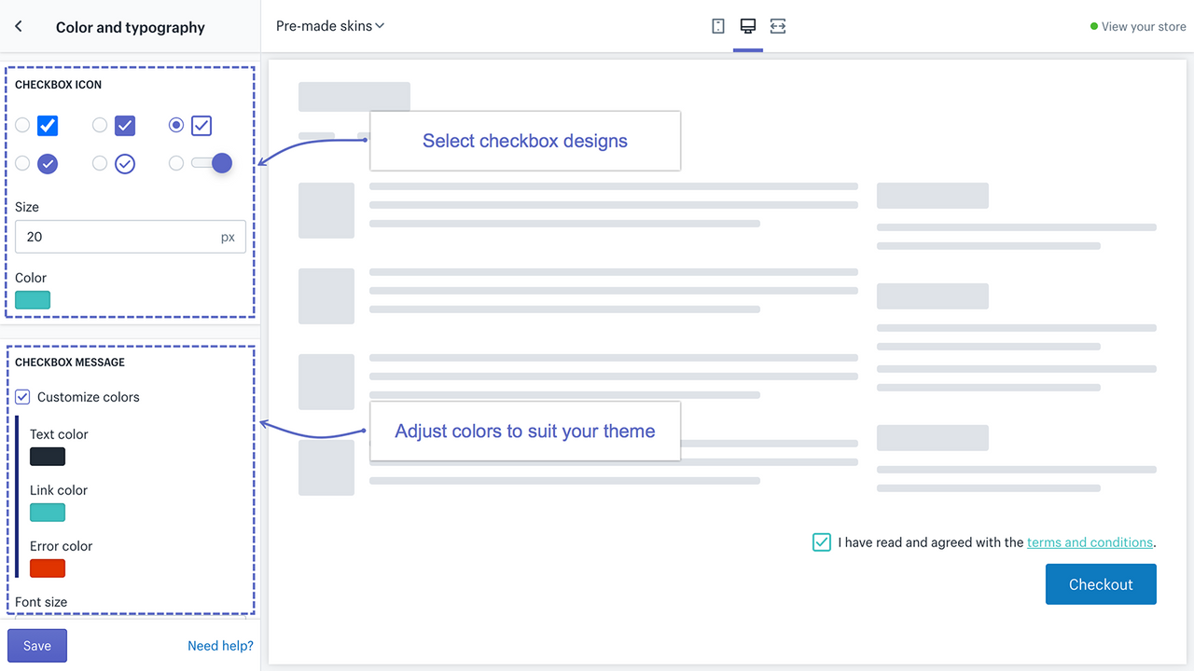The height and width of the screenshot is (671, 1194).
Task: Open the Pre-made skins dropdown
Action: click(x=330, y=26)
